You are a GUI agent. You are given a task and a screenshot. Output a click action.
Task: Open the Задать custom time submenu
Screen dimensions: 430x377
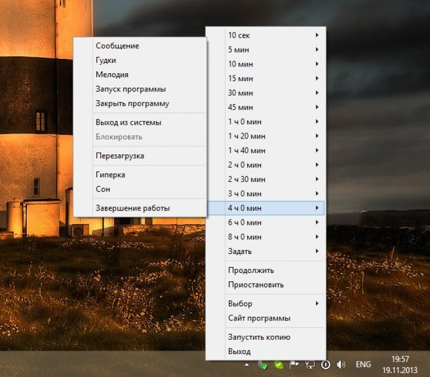[x=265, y=251]
